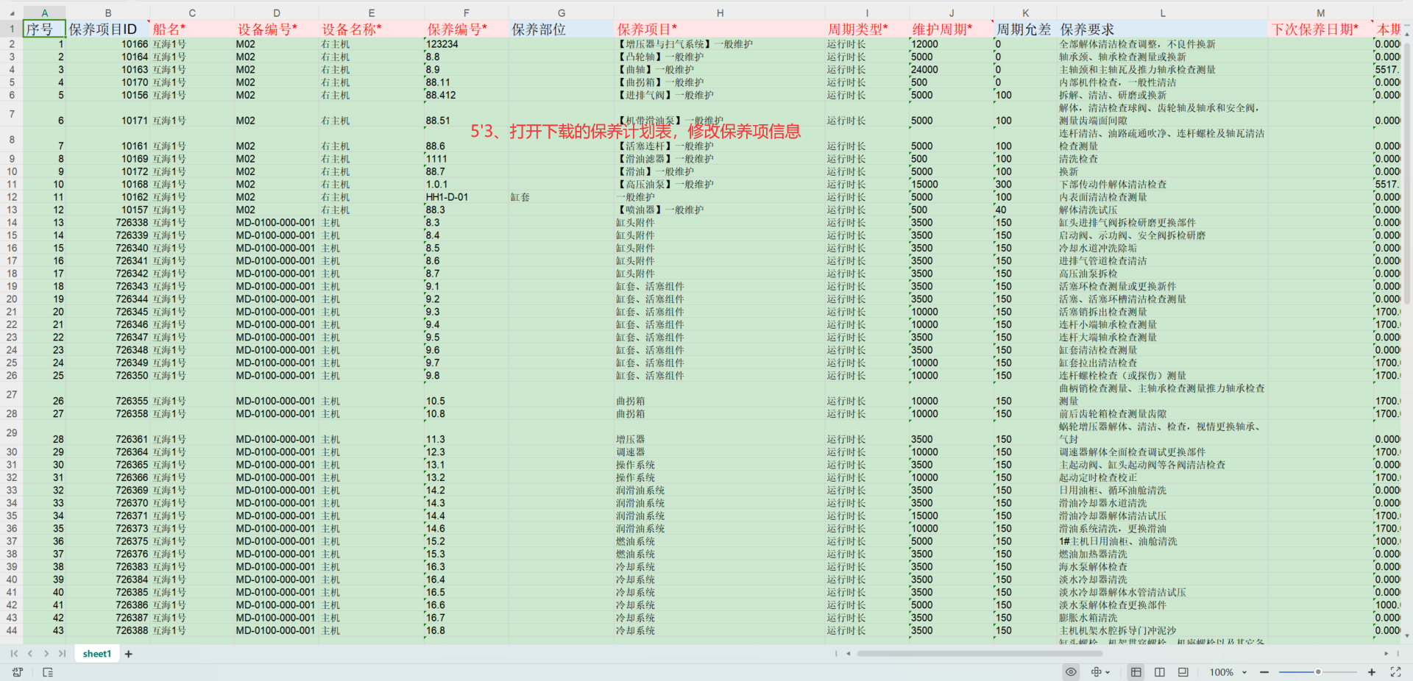Image resolution: width=1413 pixels, height=681 pixels.
Task: Open the sheet1 tab
Action: pos(96,654)
